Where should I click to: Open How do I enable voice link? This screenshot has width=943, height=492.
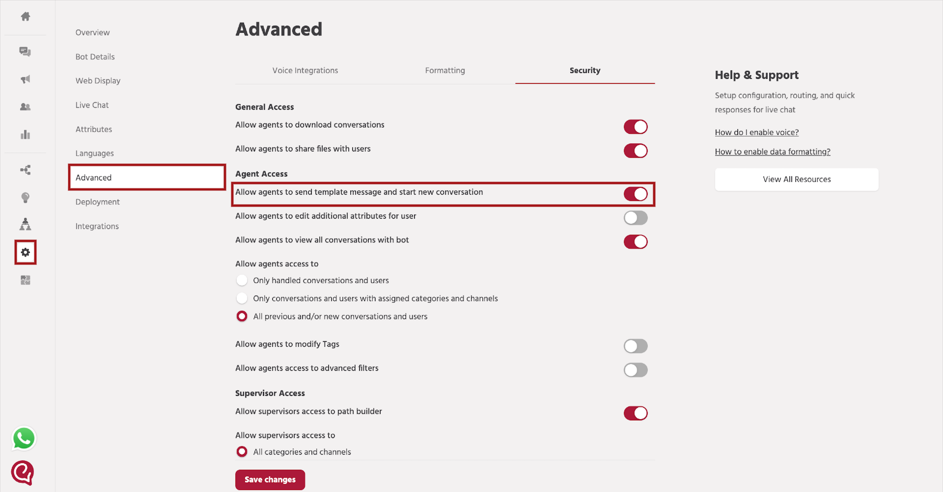[757, 132]
